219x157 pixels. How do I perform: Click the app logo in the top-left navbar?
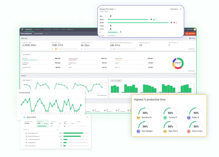coord(22,29)
